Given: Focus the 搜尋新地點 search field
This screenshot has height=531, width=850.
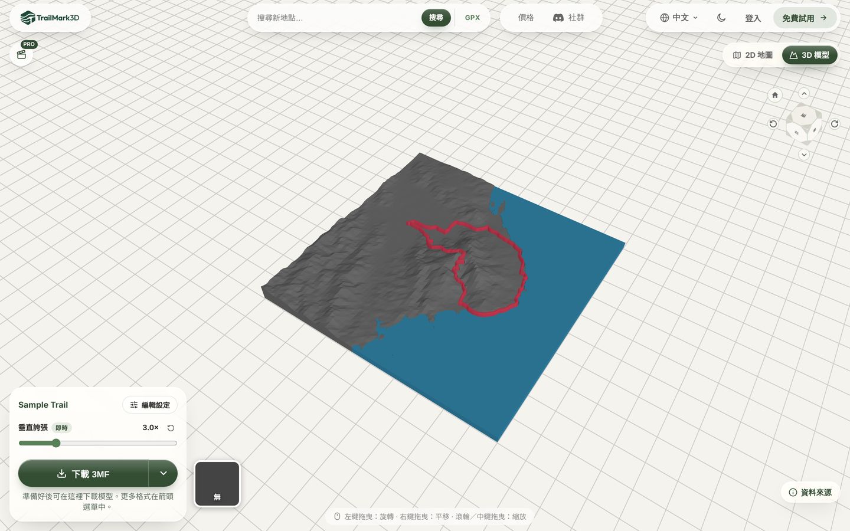Looking at the screenshot, I should pyautogui.click(x=336, y=18).
